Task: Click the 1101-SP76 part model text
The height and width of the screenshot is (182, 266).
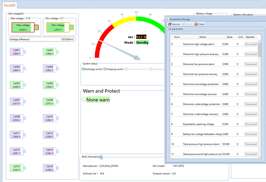Action: click(178, 166)
